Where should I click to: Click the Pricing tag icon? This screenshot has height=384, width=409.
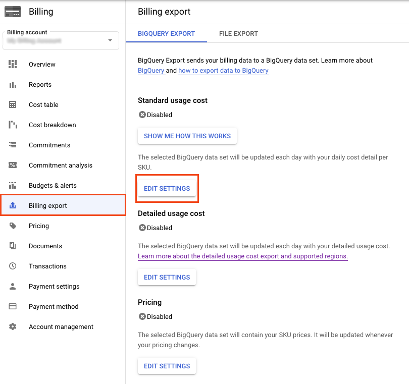(x=13, y=226)
